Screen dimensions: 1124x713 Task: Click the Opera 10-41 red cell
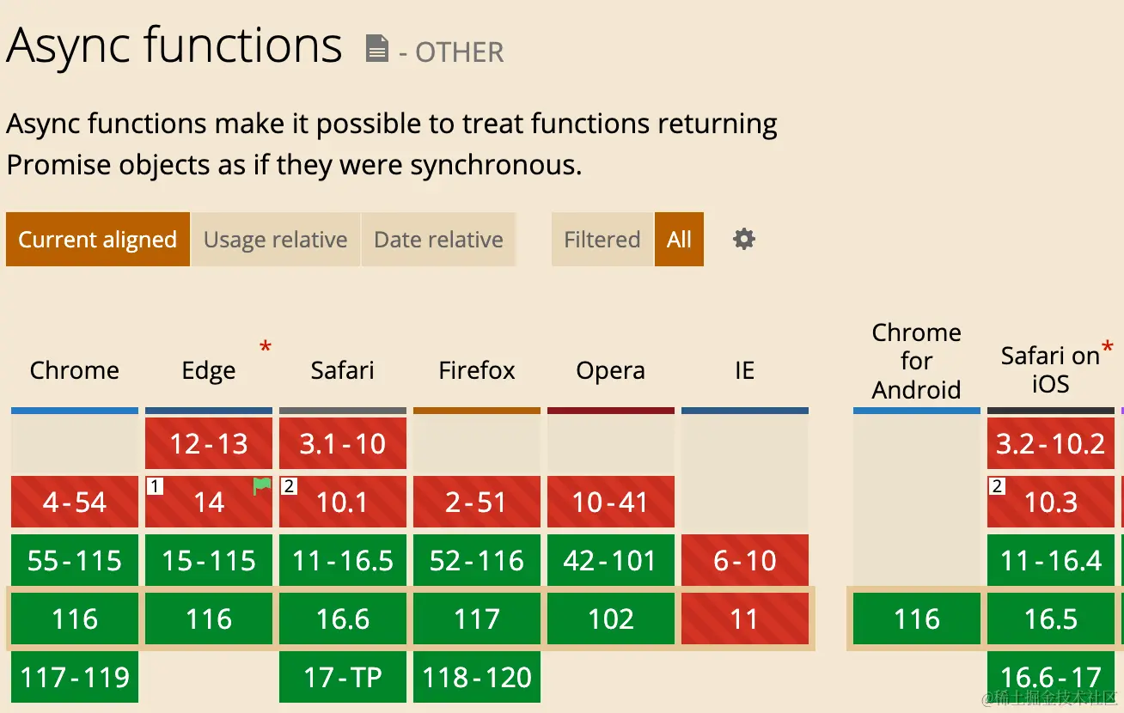pos(611,502)
